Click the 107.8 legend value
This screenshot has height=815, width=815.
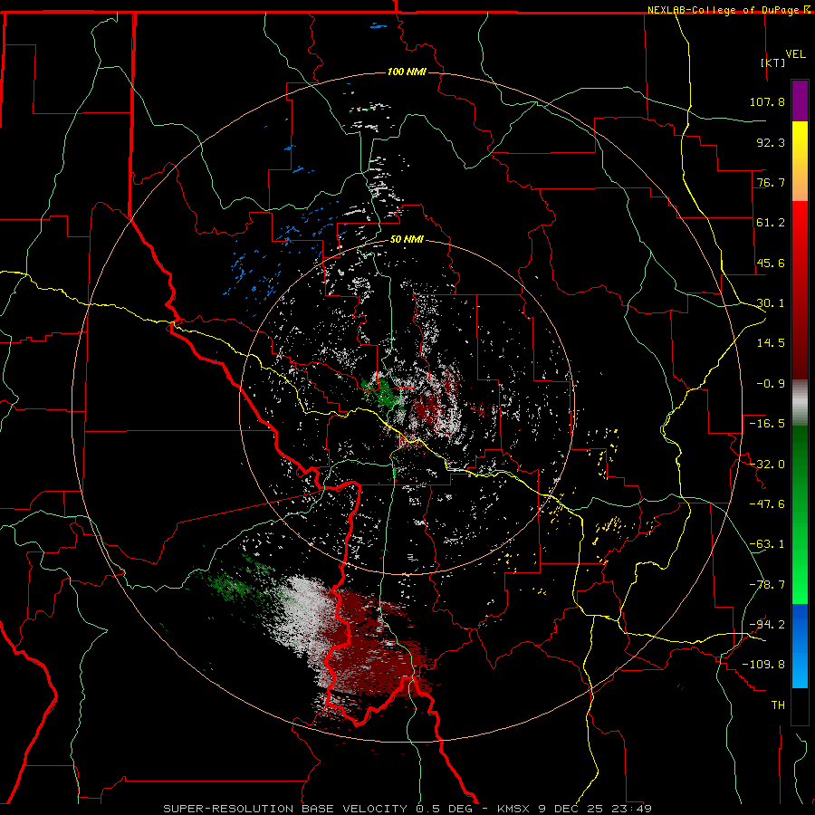tap(767, 101)
